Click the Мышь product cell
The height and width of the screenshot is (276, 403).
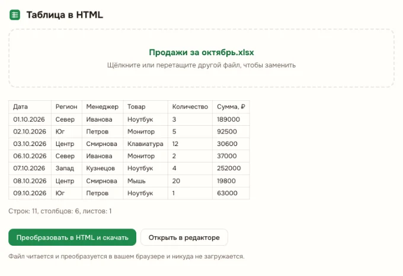[145, 181]
